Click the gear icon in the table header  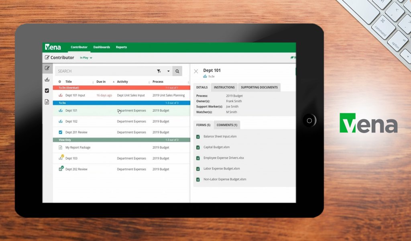(60, 82)
